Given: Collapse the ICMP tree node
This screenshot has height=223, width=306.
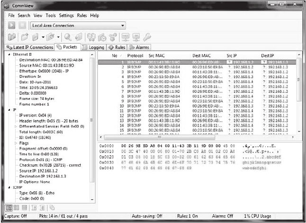Looking at the screenshot, I should pos(9,187).
